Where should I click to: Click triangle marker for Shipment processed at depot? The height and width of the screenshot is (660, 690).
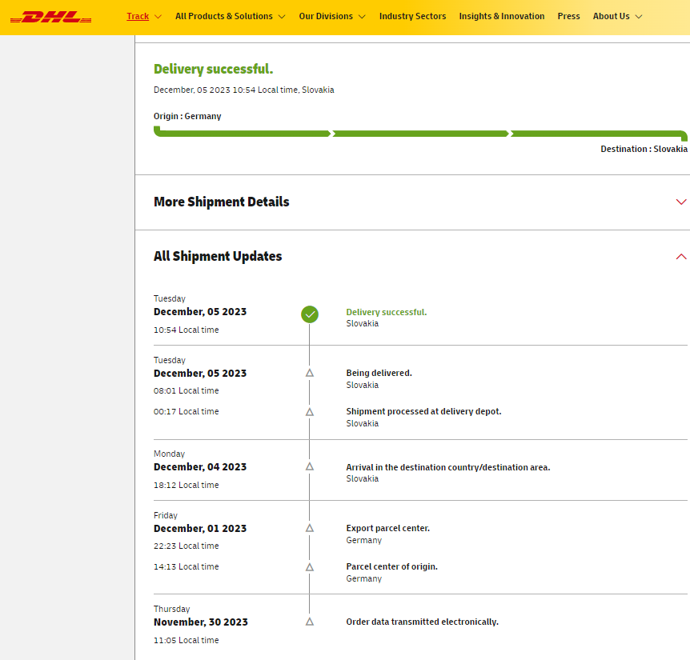tap(310, 412)
